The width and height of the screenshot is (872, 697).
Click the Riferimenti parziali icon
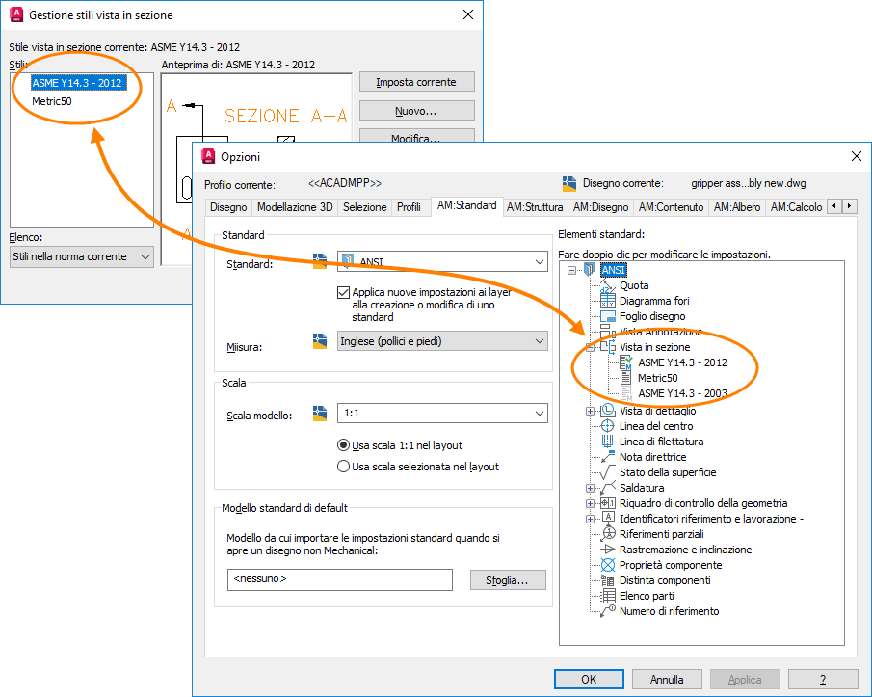(x=607, y=534)
